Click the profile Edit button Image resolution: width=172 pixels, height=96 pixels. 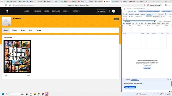click(x=116, y=19)
